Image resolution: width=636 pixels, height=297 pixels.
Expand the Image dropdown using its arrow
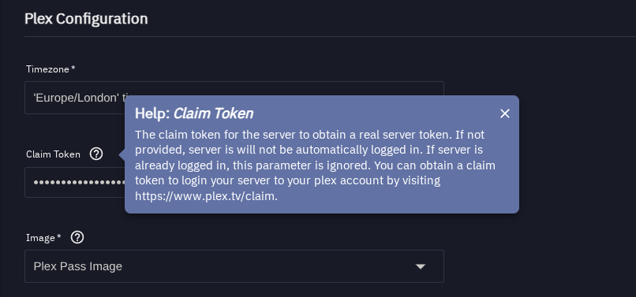tap(421, 266)
